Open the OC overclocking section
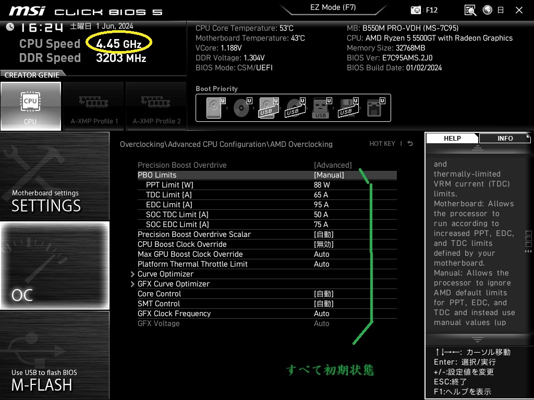 [x=55, y=266]
